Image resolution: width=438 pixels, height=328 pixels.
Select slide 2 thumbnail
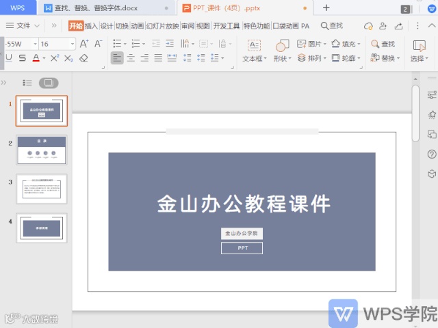[x=42, y=150]
